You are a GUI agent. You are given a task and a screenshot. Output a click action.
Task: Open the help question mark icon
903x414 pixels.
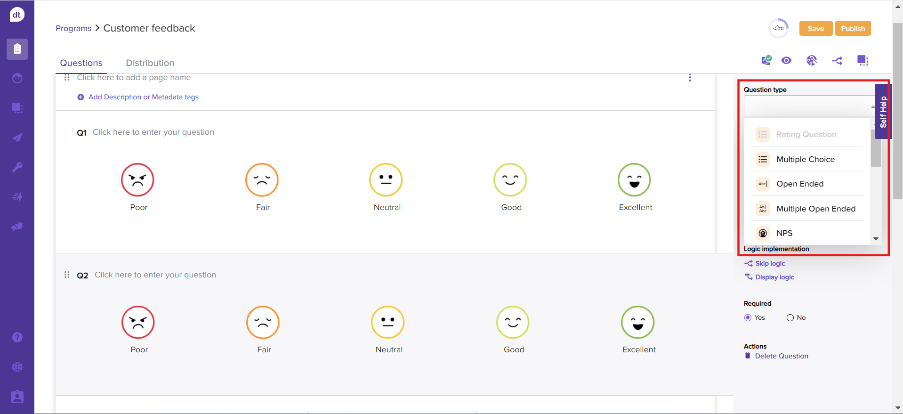17,337
